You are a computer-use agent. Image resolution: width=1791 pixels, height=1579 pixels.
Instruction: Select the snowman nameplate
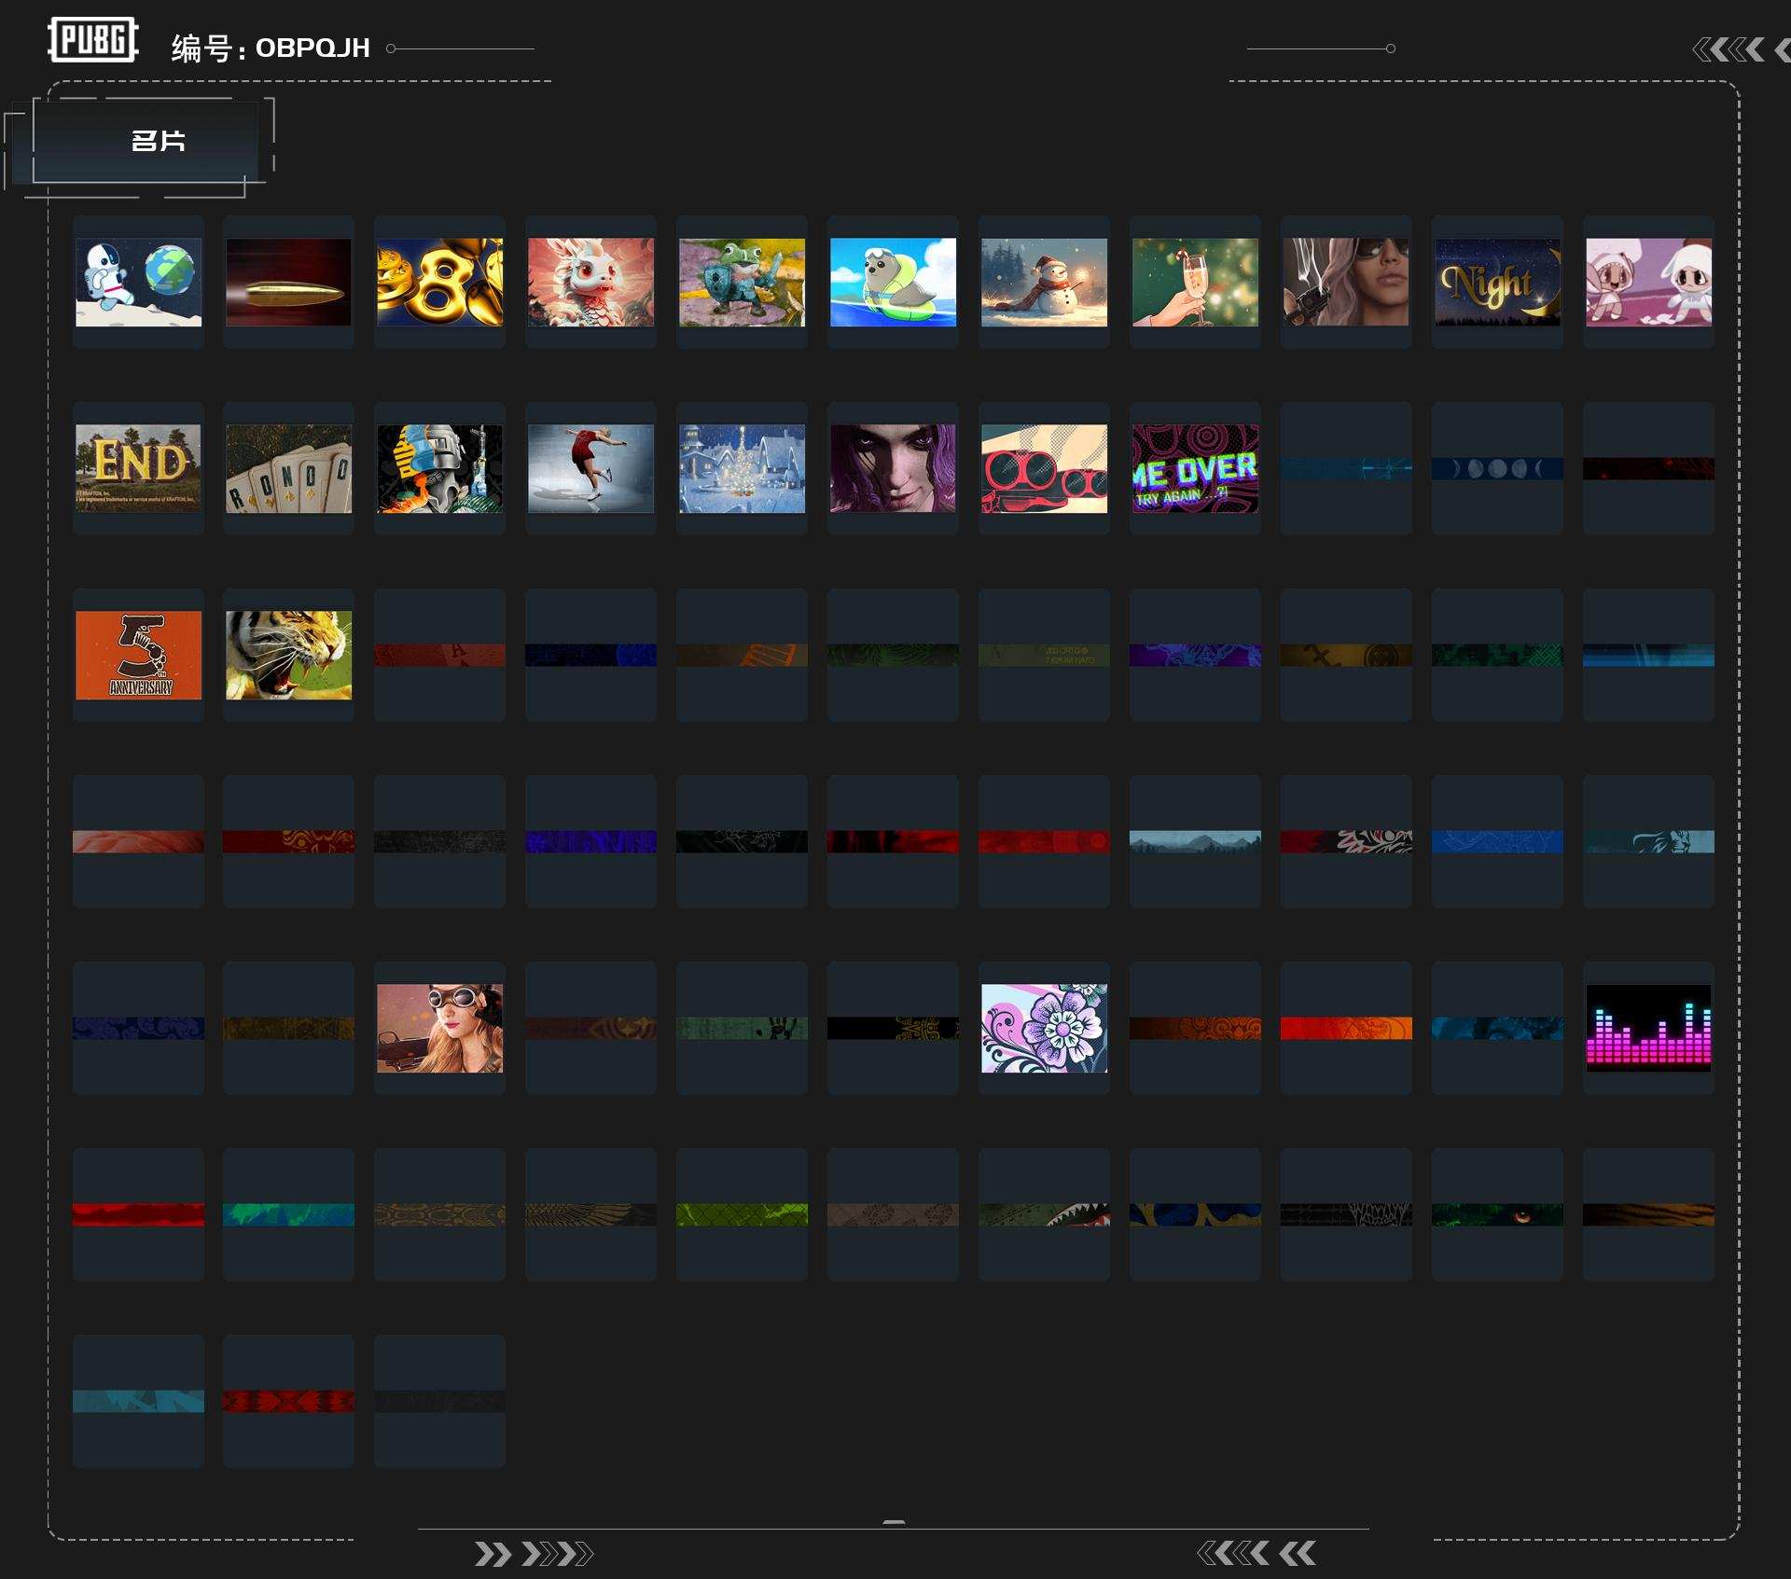point(1044,282)
